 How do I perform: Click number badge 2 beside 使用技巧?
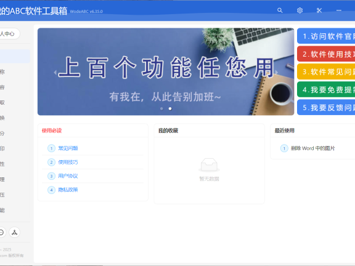51,162
